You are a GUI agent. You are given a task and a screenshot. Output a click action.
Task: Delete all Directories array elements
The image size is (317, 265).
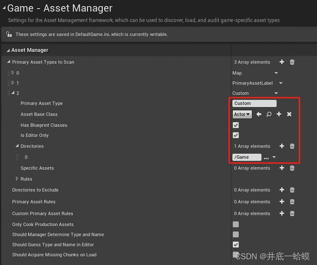click(x=292, y=146)
